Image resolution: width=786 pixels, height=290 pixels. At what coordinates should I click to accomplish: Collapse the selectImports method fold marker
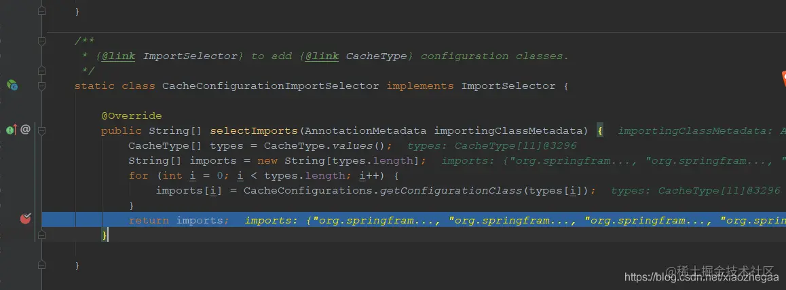coord(41,131)
